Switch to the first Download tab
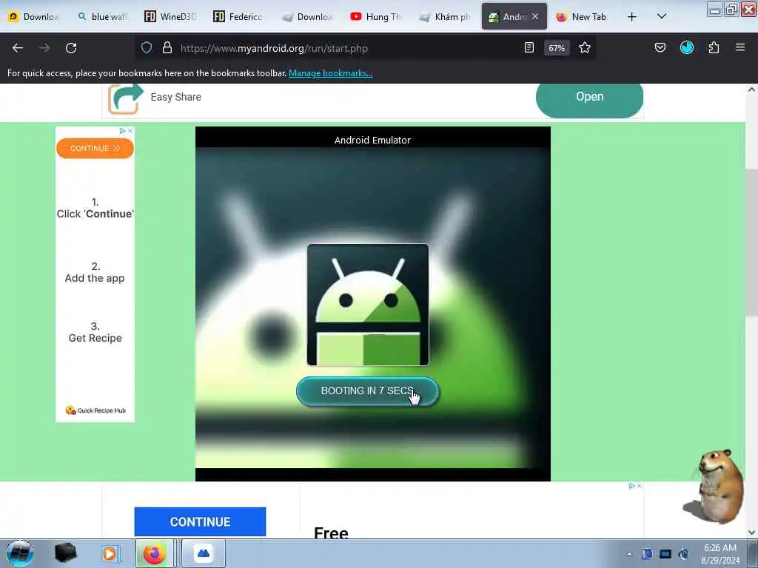 [34, 17]
